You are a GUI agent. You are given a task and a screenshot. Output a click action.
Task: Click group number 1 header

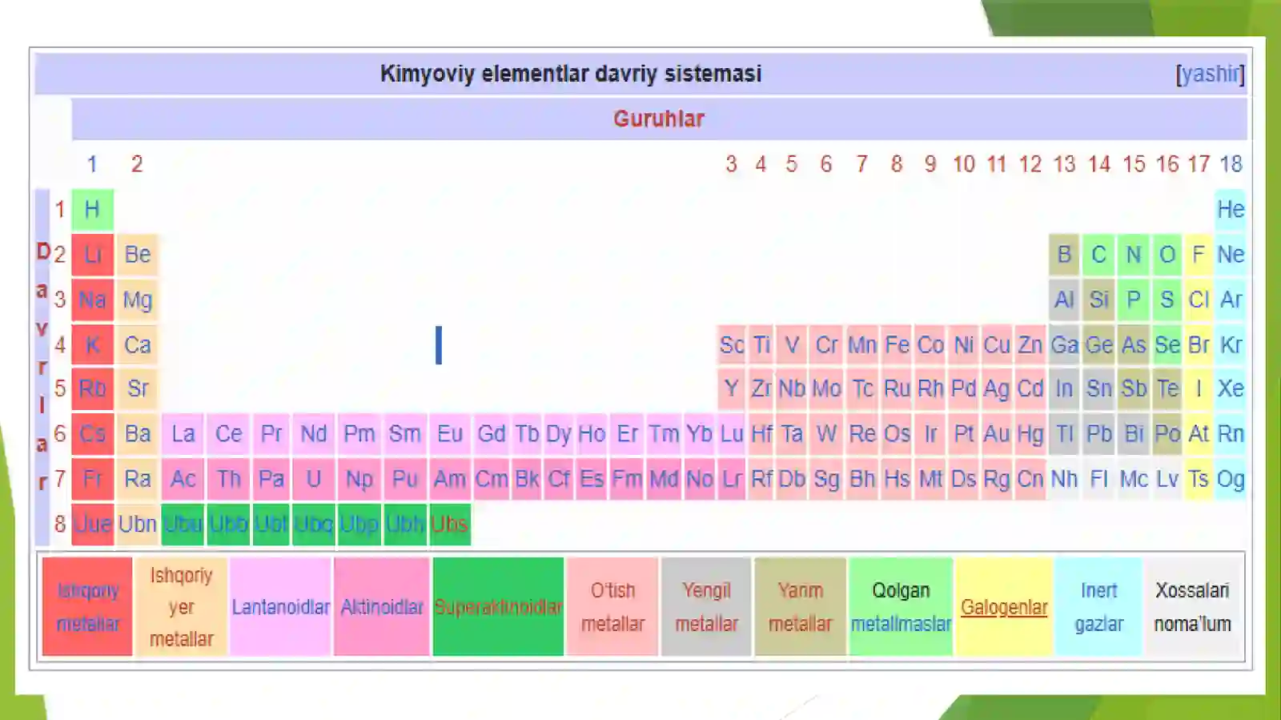coord(92,164)
